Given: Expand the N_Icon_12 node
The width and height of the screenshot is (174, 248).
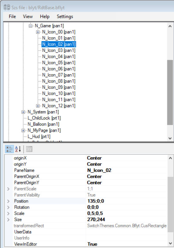Looking at the screenshot, I should 38,106.
